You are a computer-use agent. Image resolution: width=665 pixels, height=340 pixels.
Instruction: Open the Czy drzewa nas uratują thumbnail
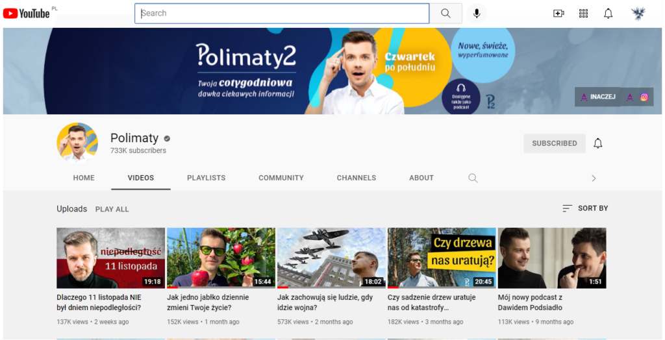442,258
